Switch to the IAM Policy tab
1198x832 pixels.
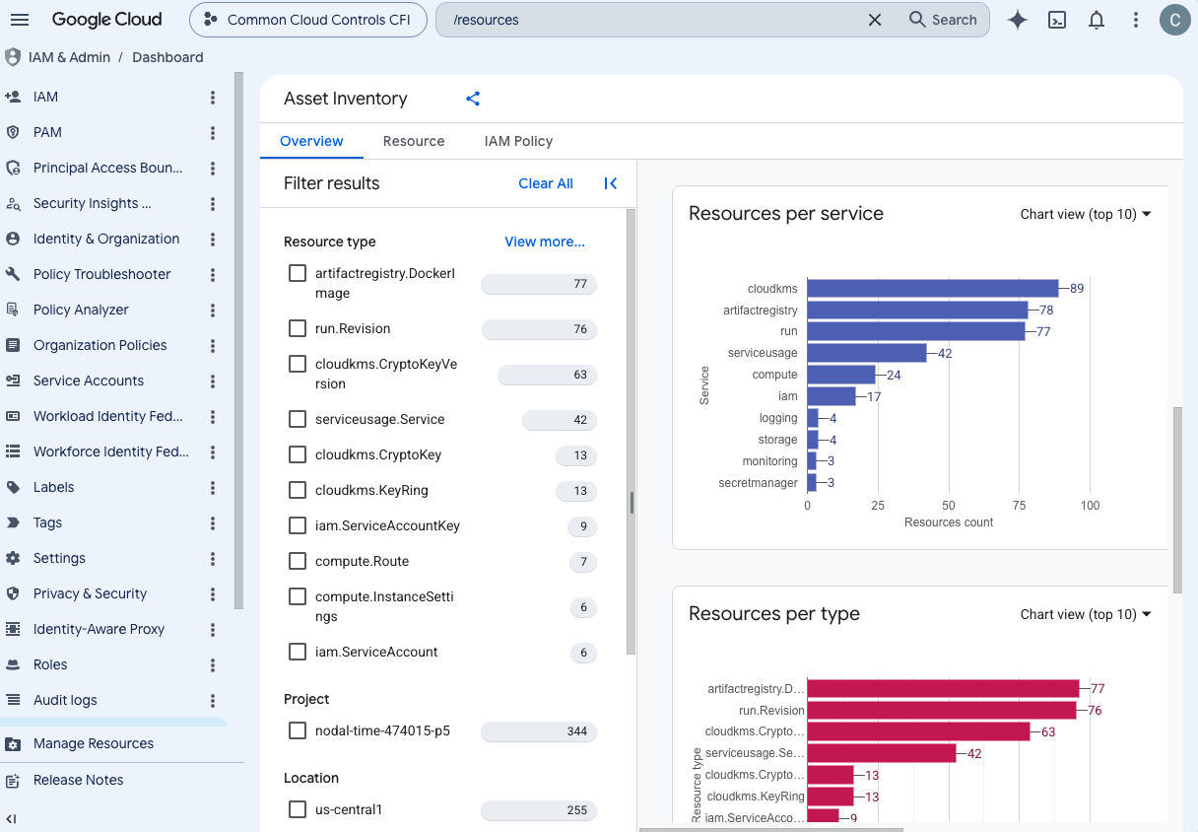(518, 141)
